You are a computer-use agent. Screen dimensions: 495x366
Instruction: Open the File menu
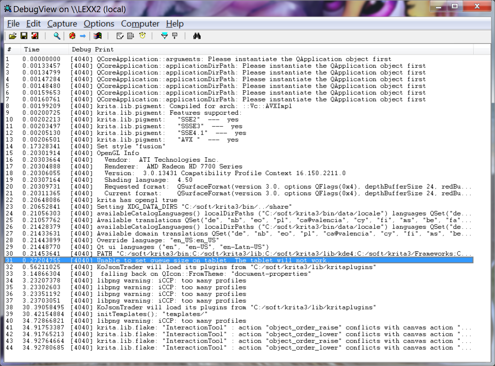click(x=13, y=24)
